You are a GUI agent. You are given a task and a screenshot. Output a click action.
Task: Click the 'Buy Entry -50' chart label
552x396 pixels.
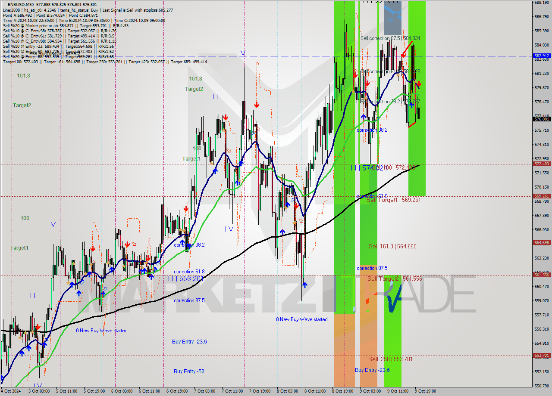tap(189, 371)
